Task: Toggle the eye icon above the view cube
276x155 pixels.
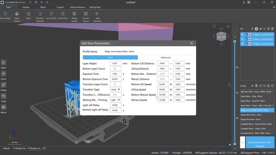Action: click(x=228, y=26)
